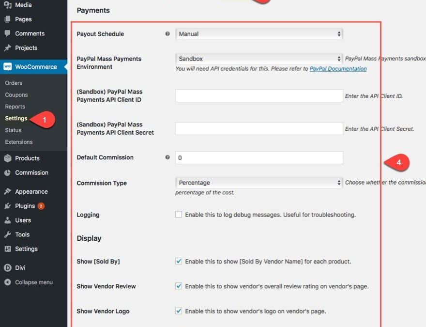Click the Plugins plug icon
Image resolution: width=426 pixels, height=327 pixels.
[8, 206]
